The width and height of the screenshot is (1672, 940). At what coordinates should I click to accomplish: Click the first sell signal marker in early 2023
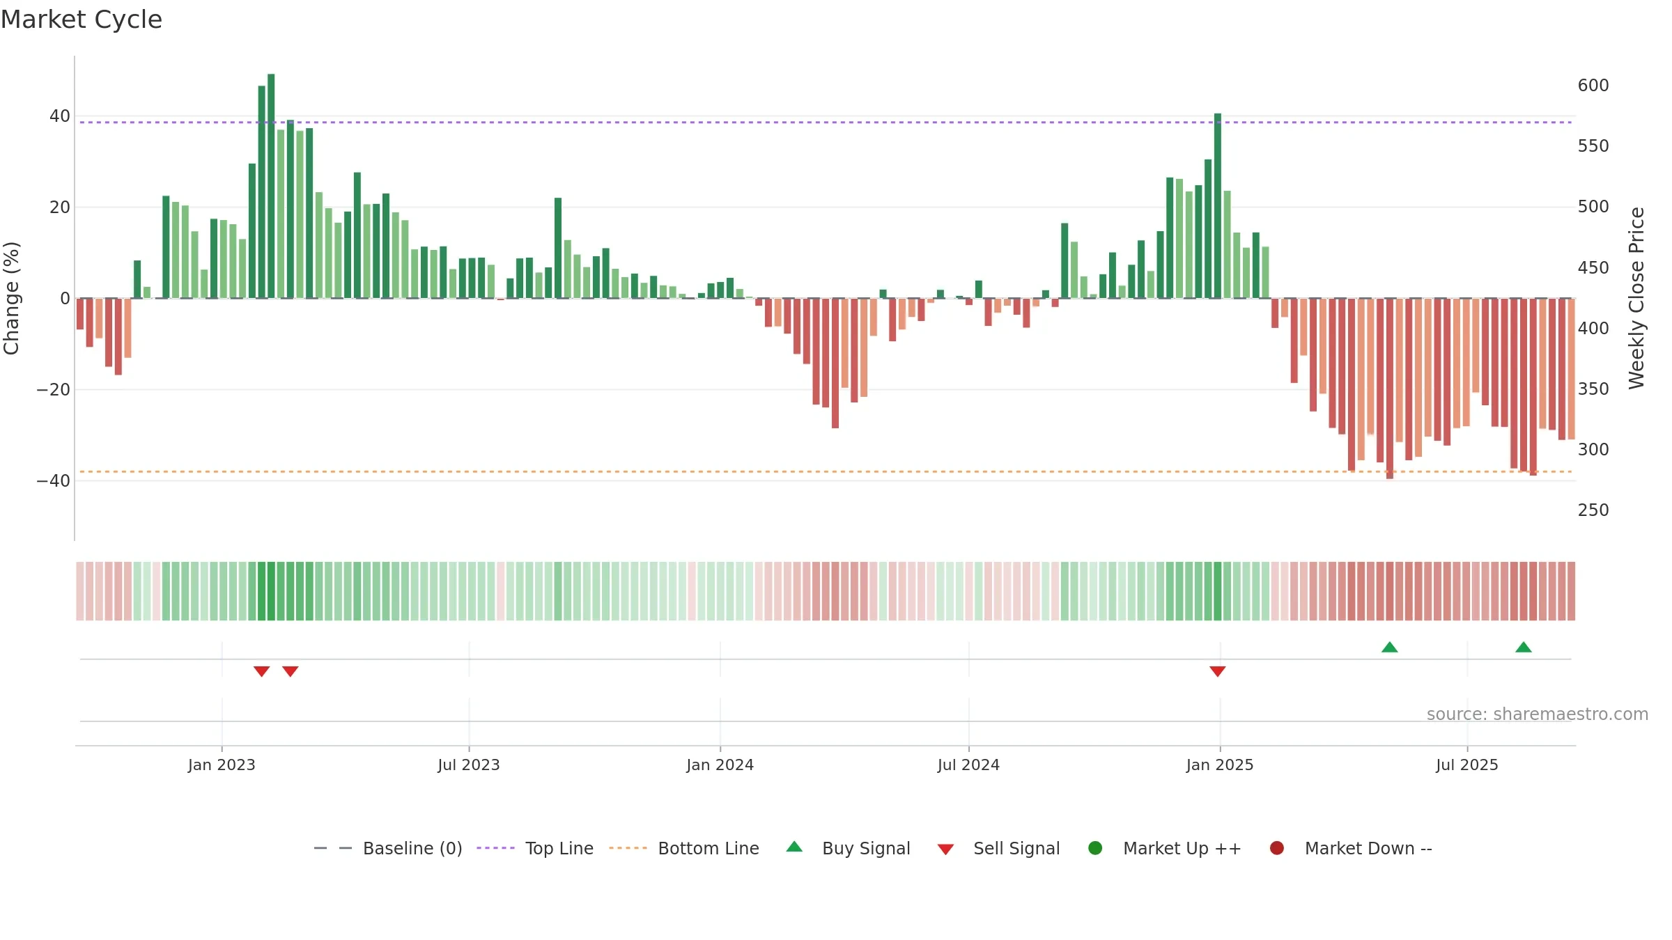pyautogui.click(x=261, y=671)
